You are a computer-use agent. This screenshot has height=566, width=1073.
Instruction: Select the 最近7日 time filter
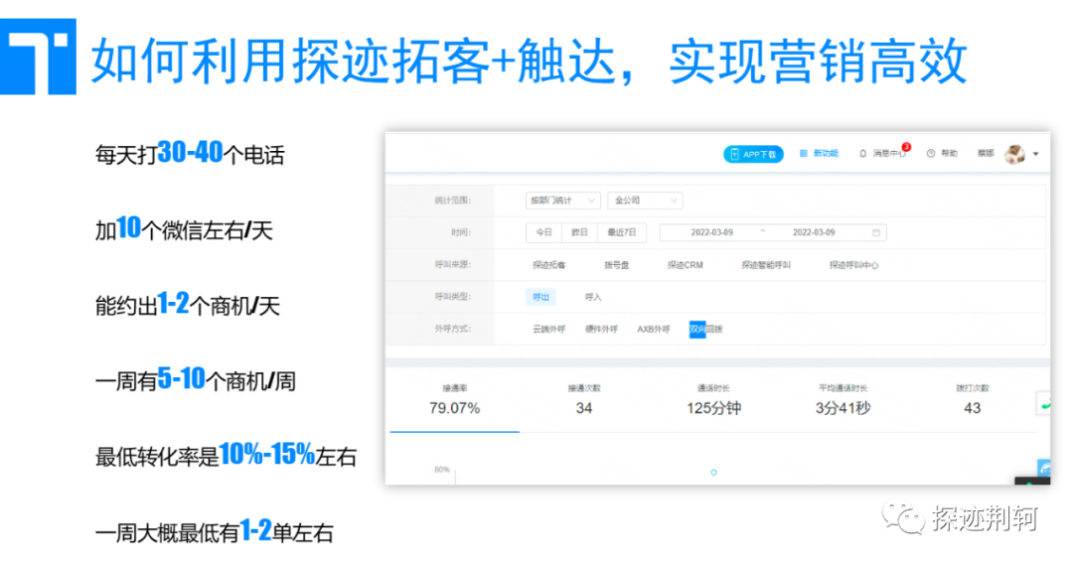coord(621,232)
